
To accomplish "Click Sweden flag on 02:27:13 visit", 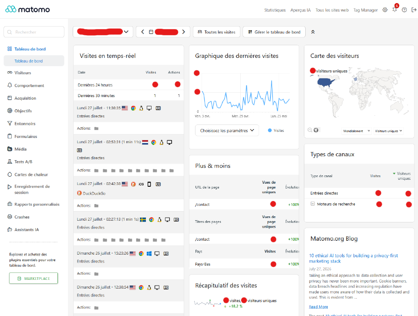I will [x=143, y=220].
